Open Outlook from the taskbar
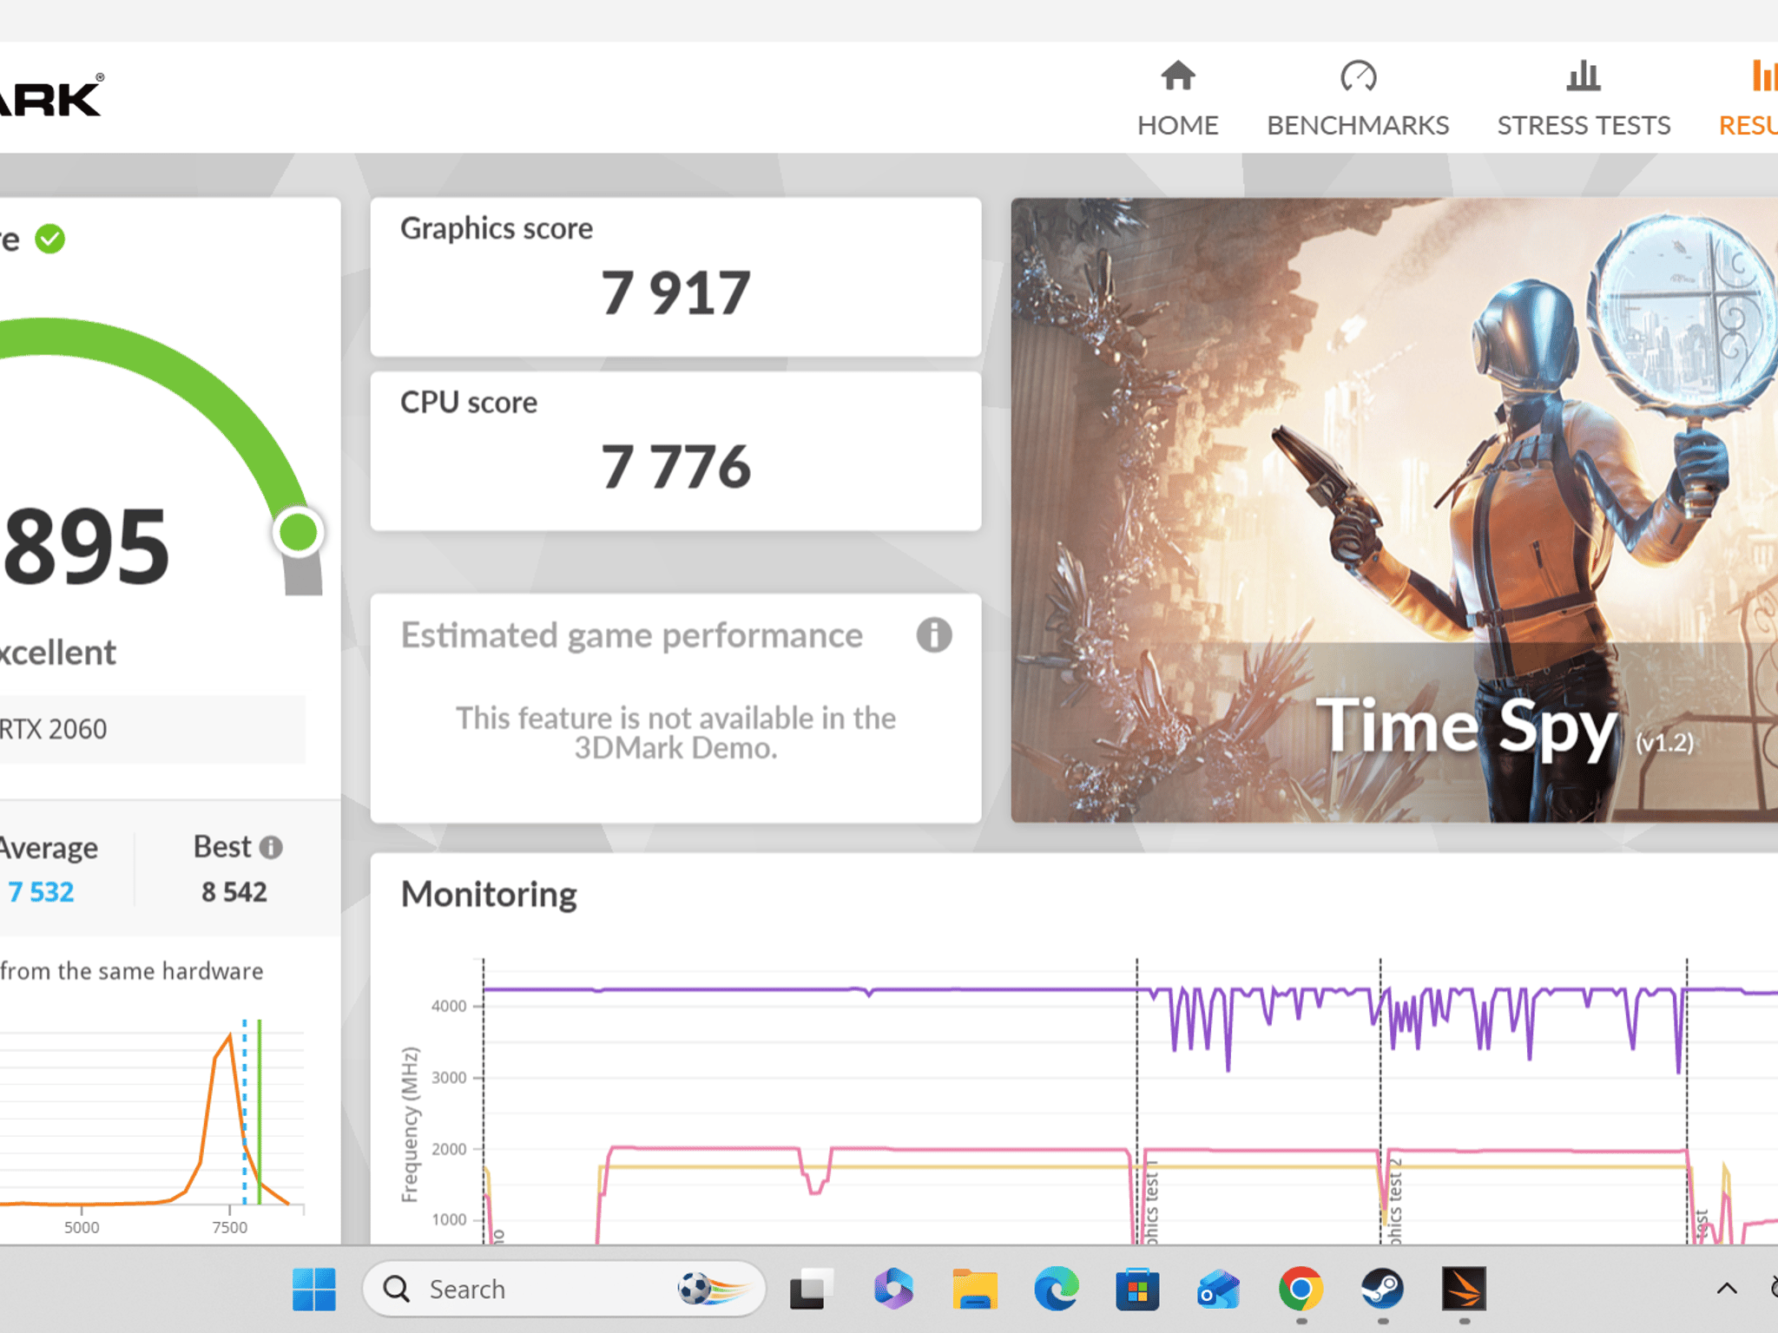The image size is (1778, 1333). pyautogui.click(x=1218, y=1289)
